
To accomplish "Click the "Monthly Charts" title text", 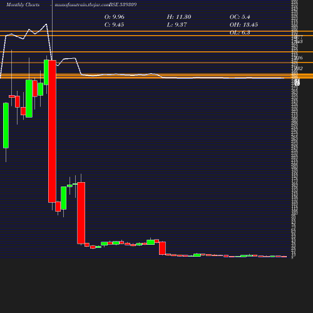I will tap(23, 4).
